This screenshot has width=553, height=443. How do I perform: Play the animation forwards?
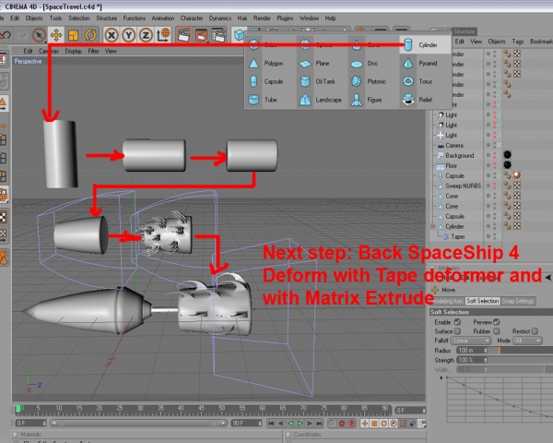[300, 424]
